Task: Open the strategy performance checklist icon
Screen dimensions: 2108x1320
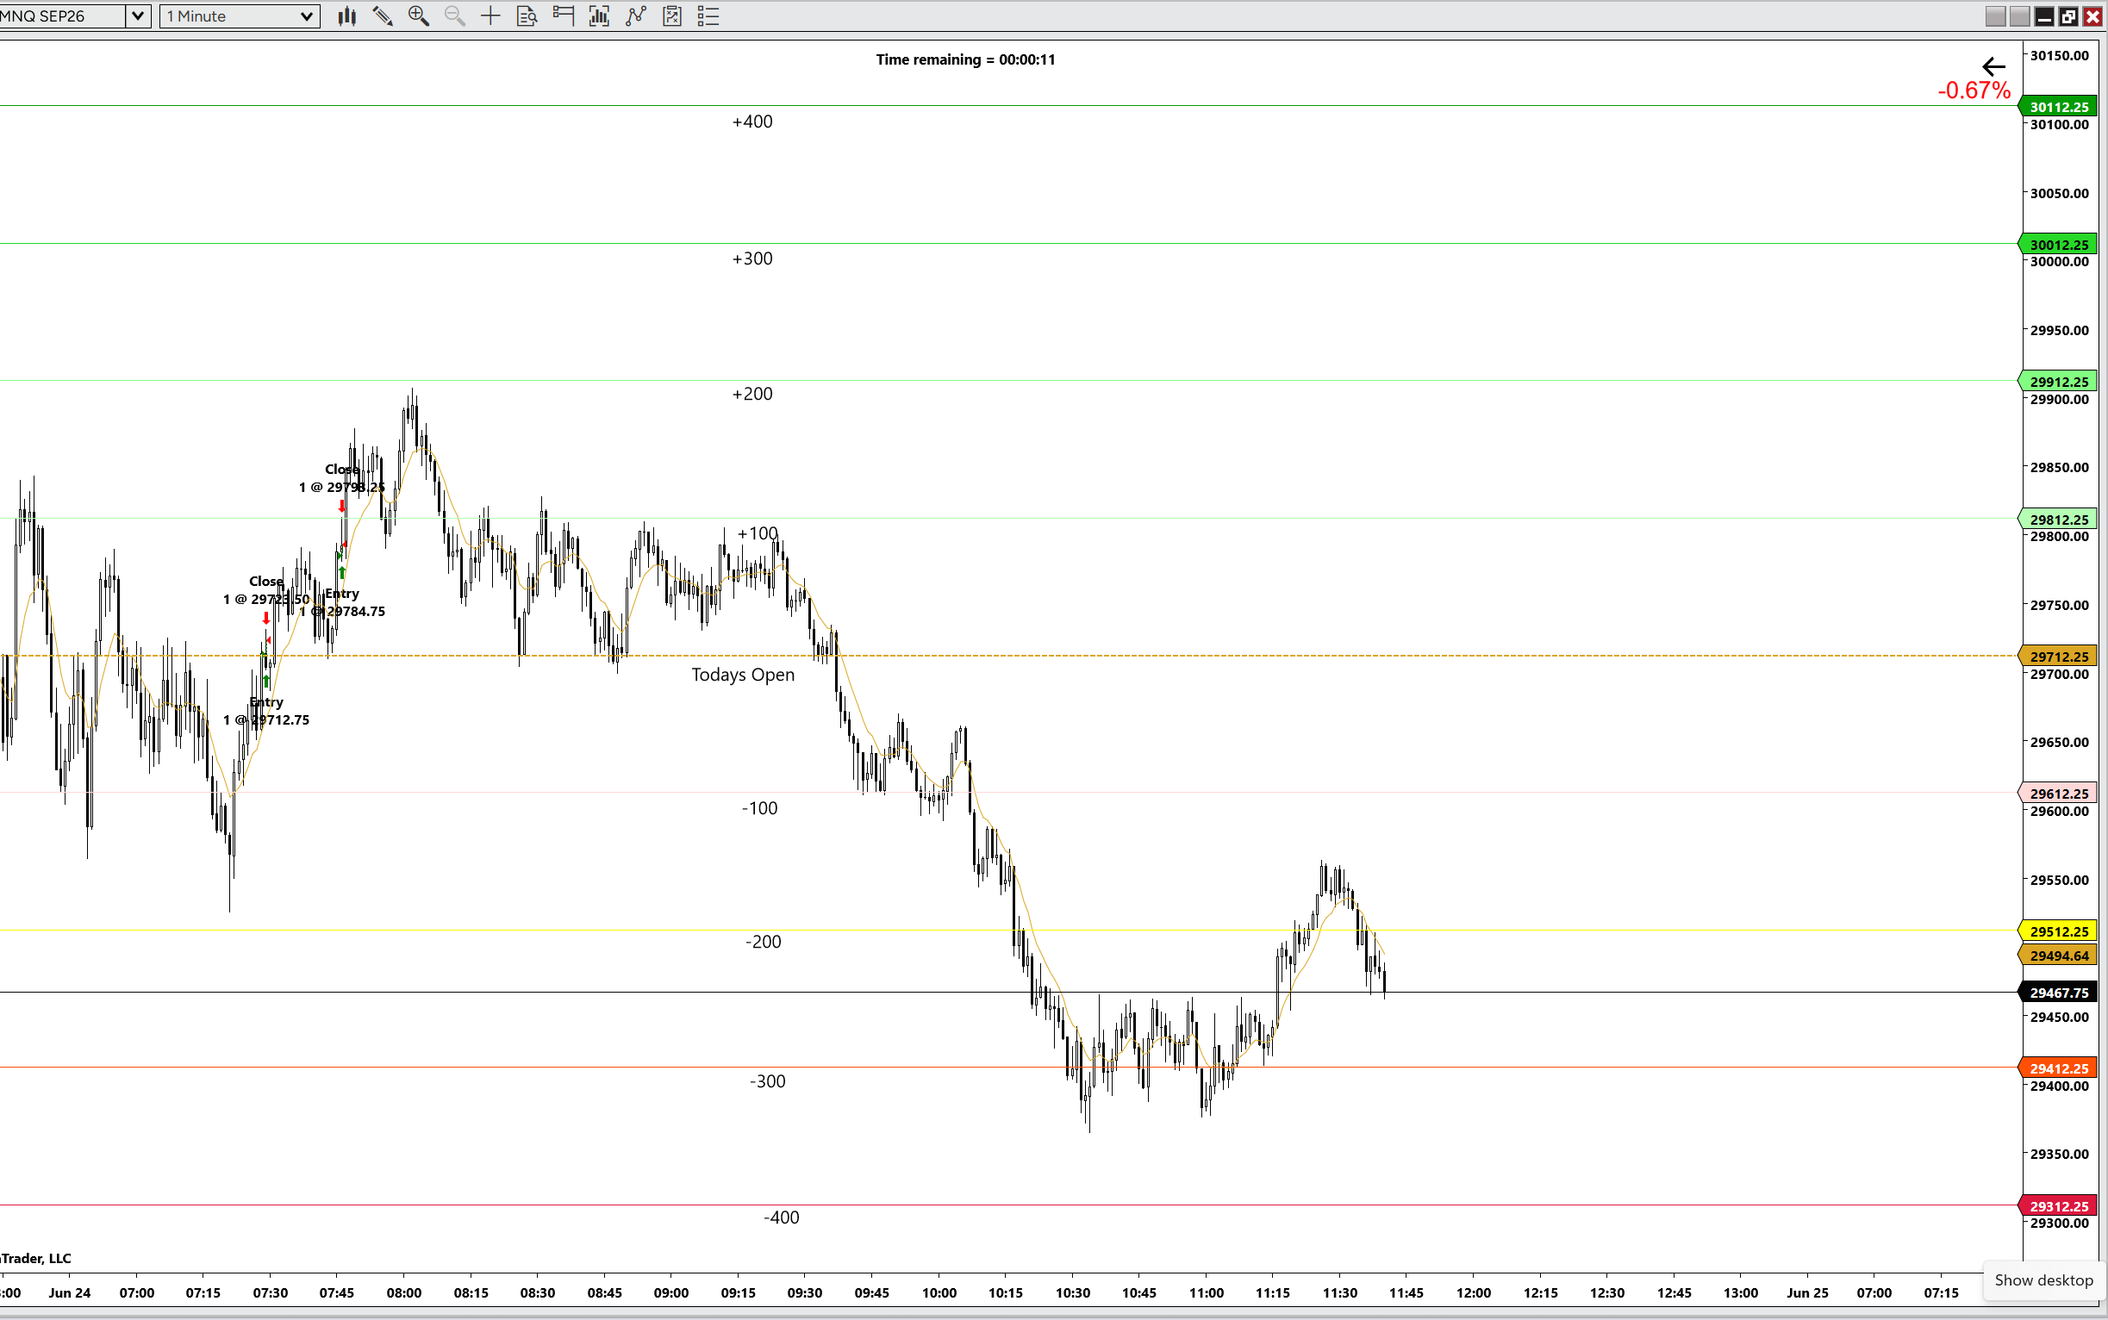Action: (x=671, y=16)
